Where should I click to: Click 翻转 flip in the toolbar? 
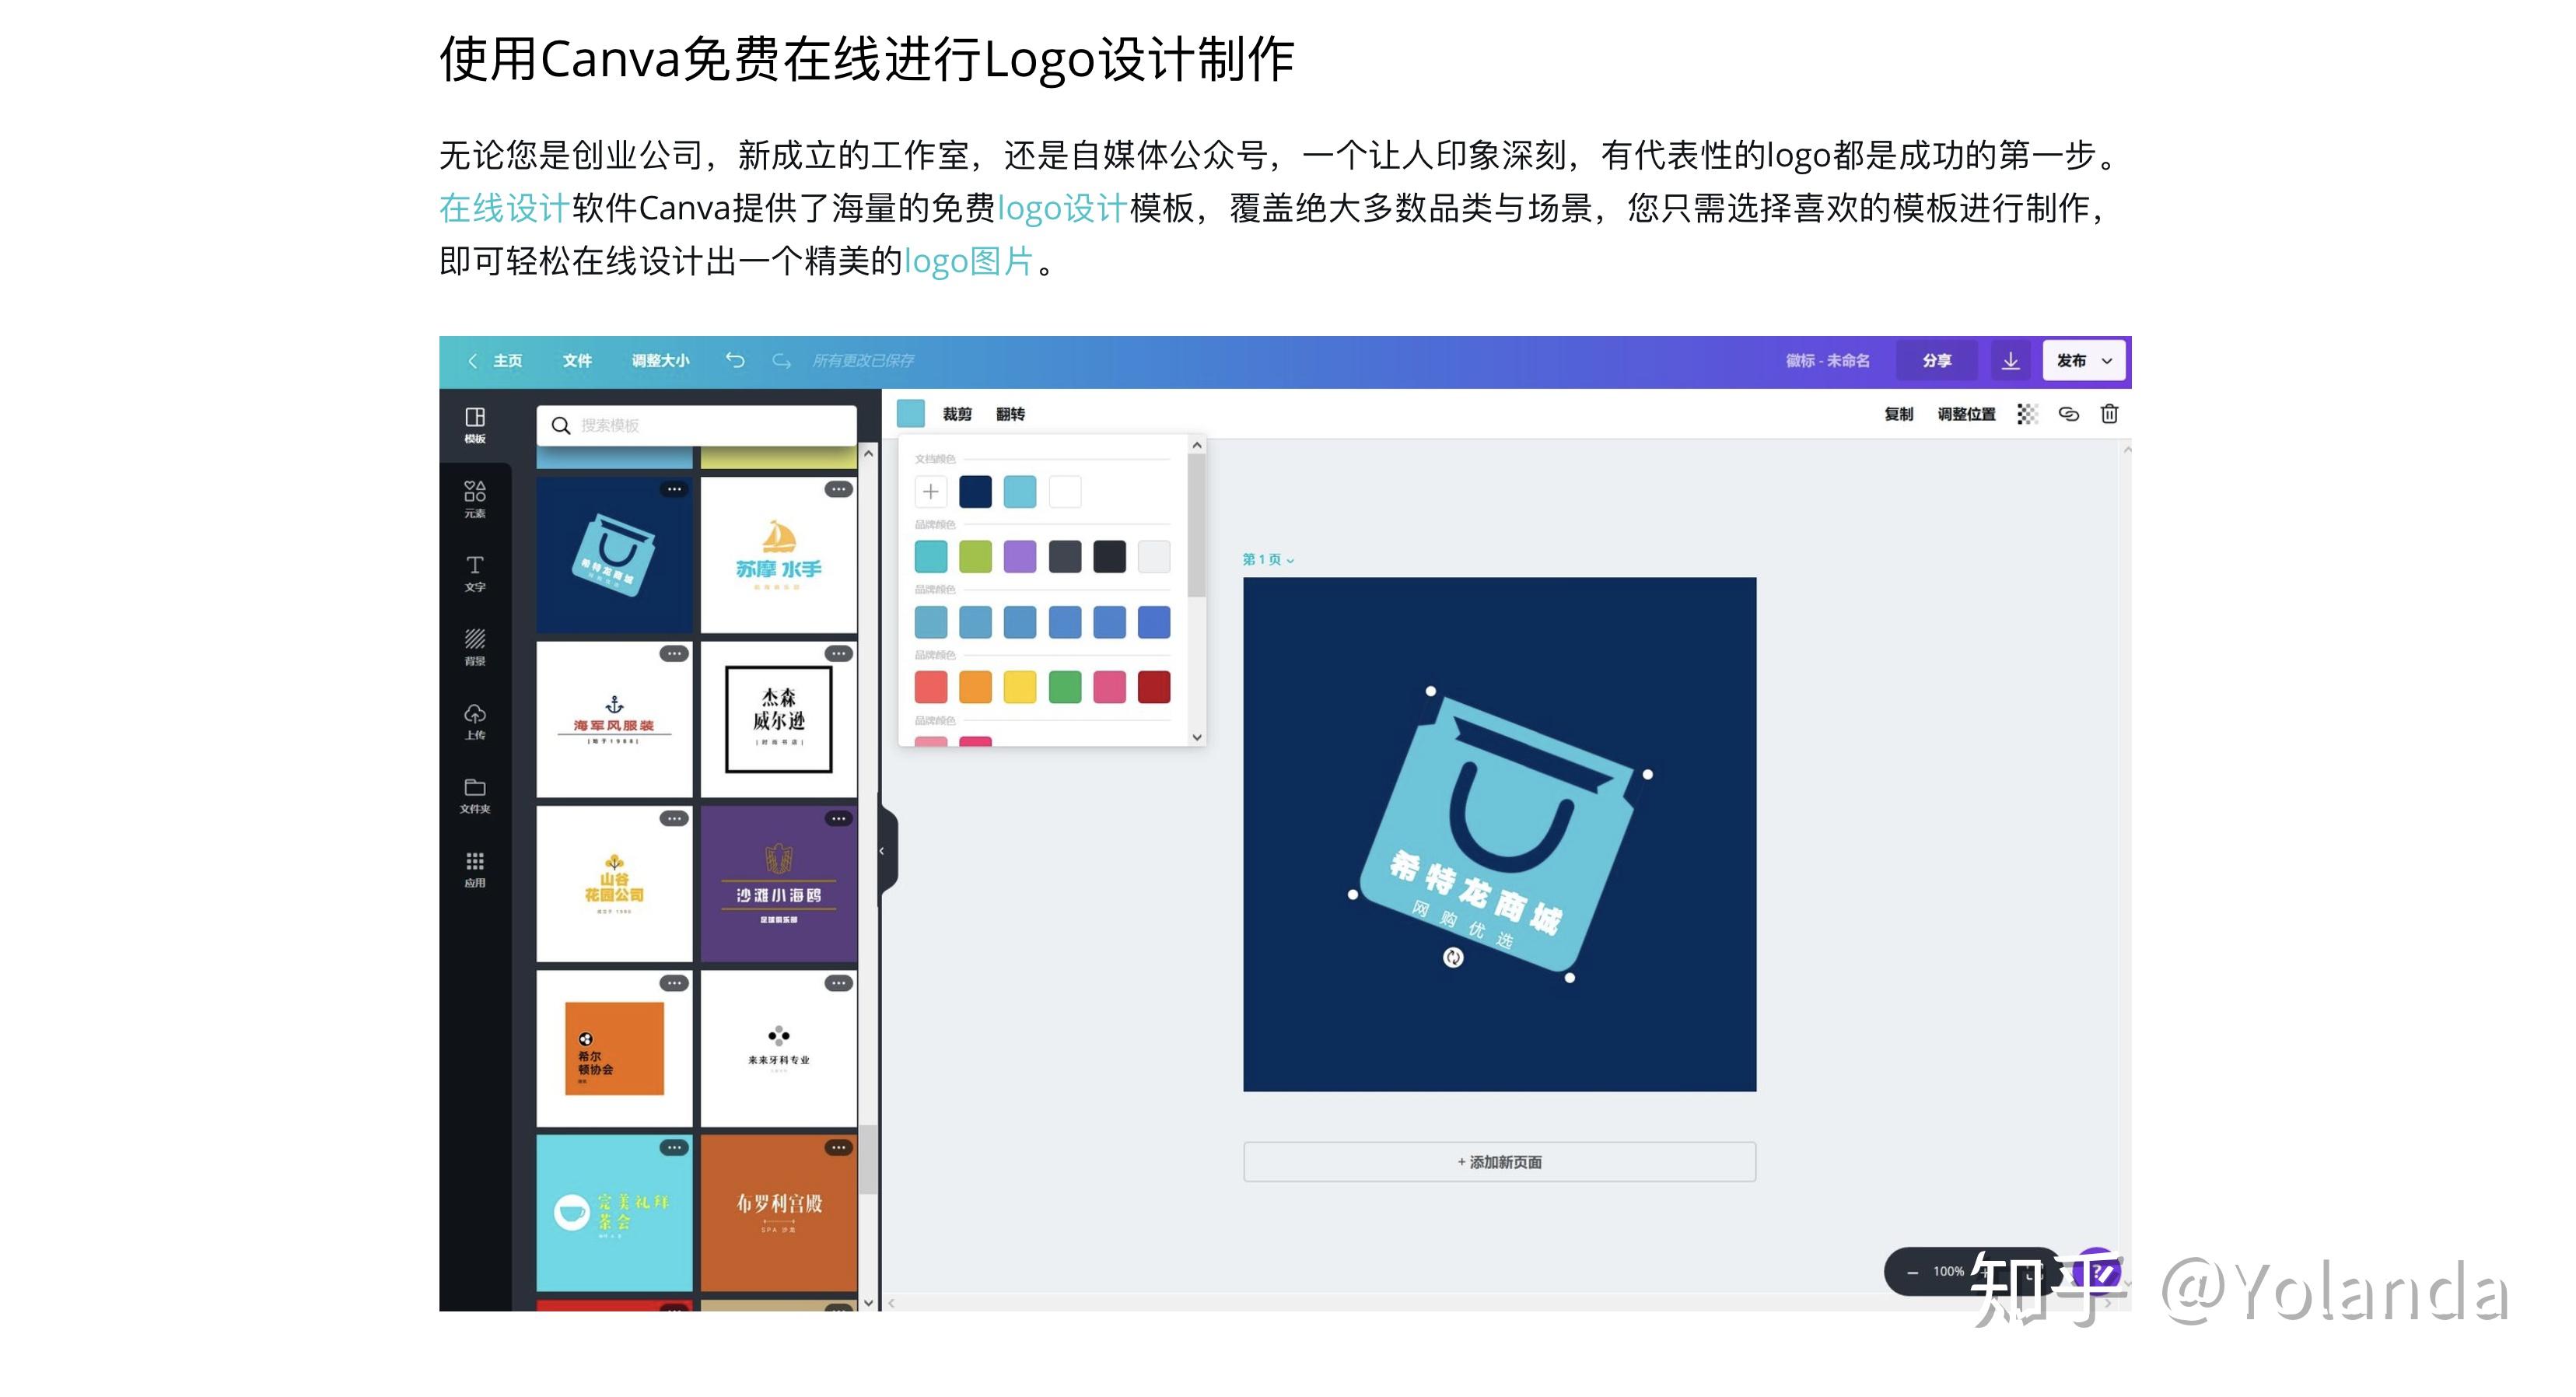tap(1010, 414)
